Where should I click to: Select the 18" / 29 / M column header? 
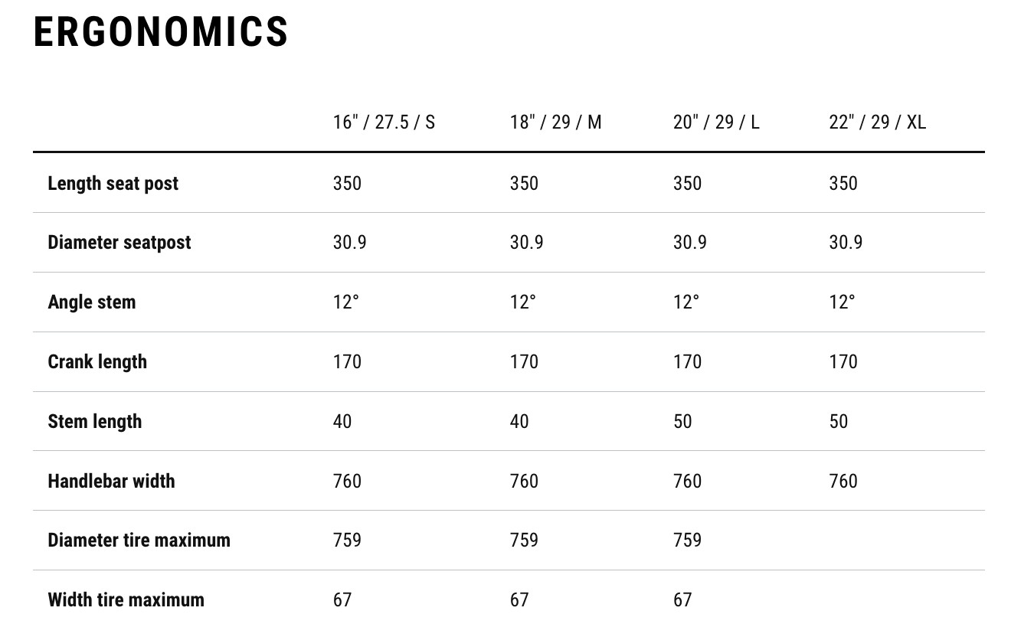click(x=555, y=122)
